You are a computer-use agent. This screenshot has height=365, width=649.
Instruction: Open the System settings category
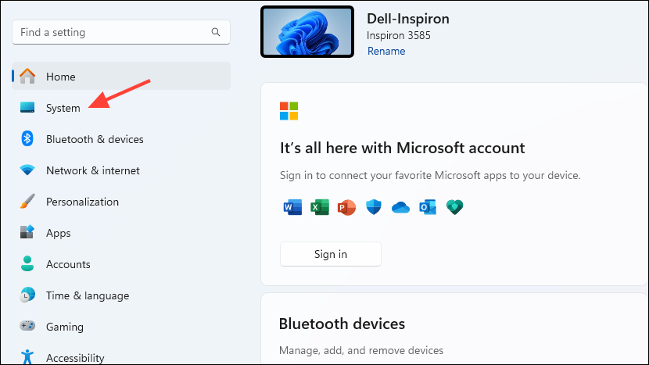coord(63,108)
